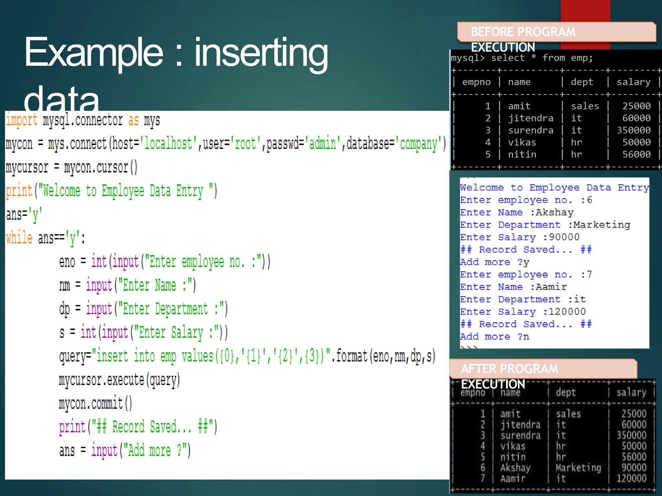Click 'Enter Name :Akshay' output line
The image size is (662, 496).
click(517, 212)
